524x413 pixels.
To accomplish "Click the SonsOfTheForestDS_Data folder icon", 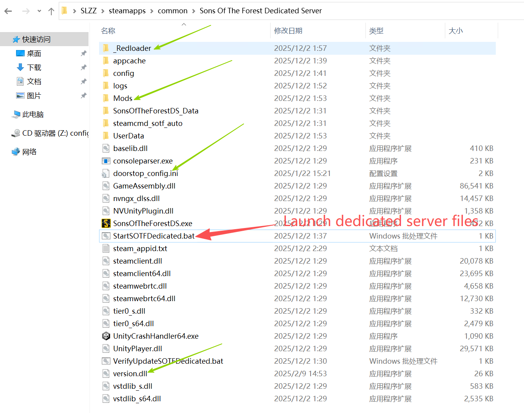I will point(106,111).
